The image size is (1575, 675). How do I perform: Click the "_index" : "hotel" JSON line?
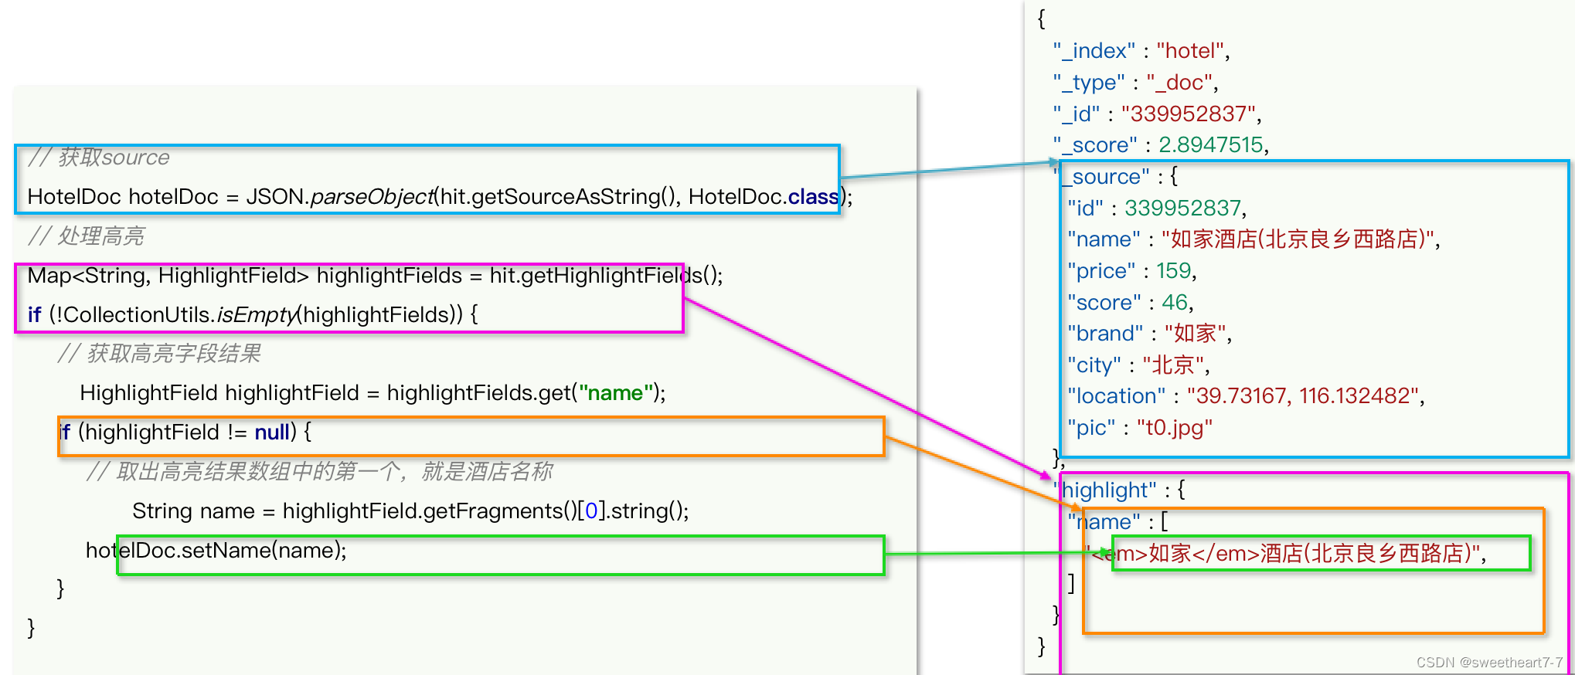click(x=1141, y=51)
